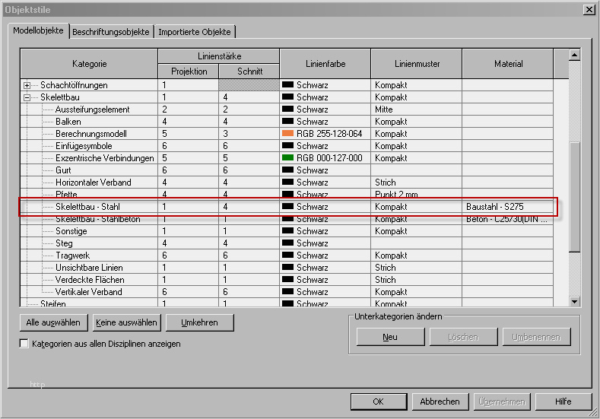
Task: Select the Baustahl - S275 material cell
Action: pos(506,207)
